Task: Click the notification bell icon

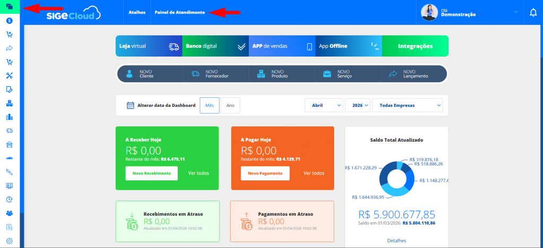Action: coord(533,13)
